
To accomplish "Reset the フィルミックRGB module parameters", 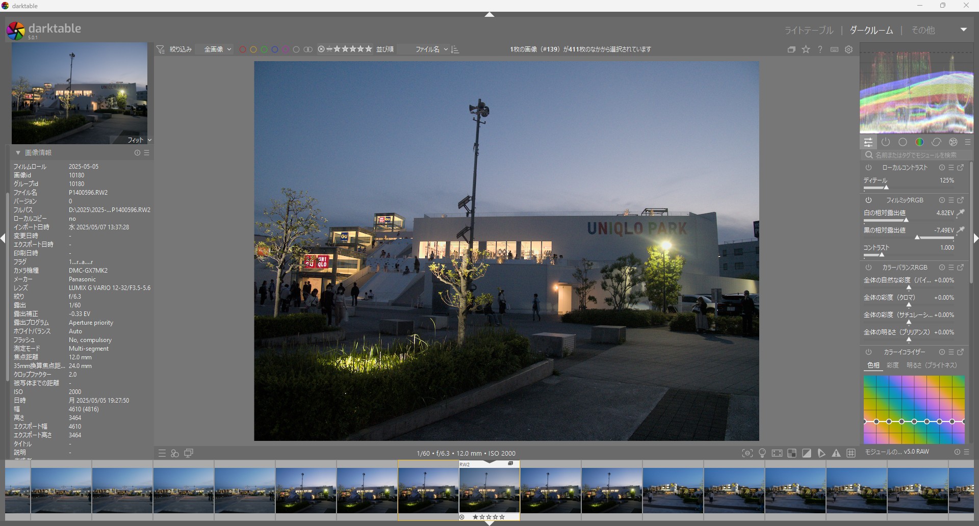I will pos(942,200).
